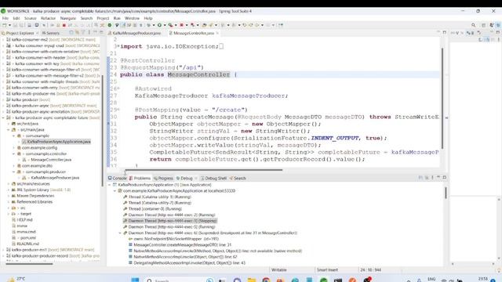Viewport: 502px width, 282px height.
Task: Switch to the Debug Shell tab
Action: coord(213,178)
